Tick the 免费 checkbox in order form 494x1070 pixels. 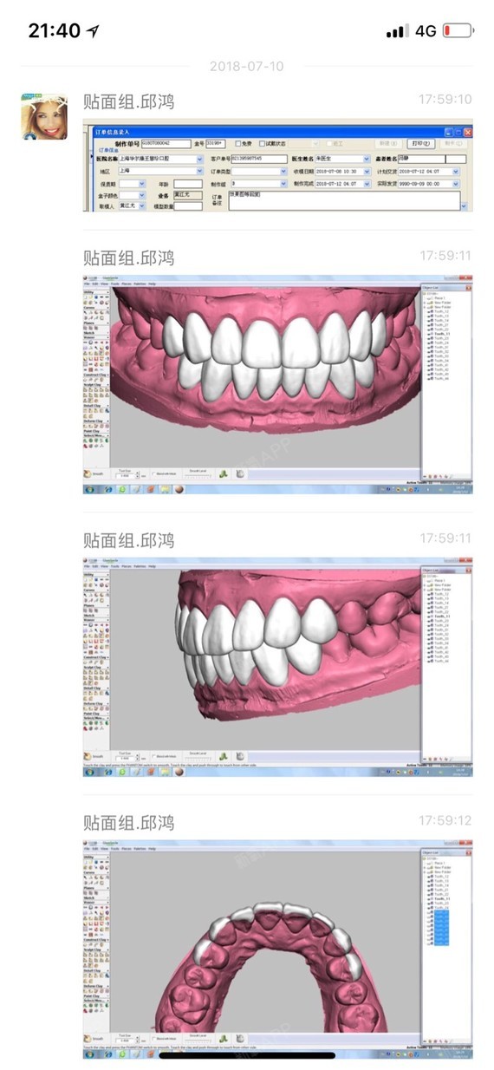pos(239,143)
